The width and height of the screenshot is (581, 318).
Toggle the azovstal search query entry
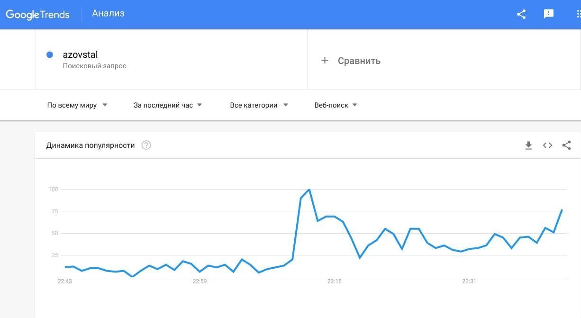pyautogui.click(x=80, y=55)
